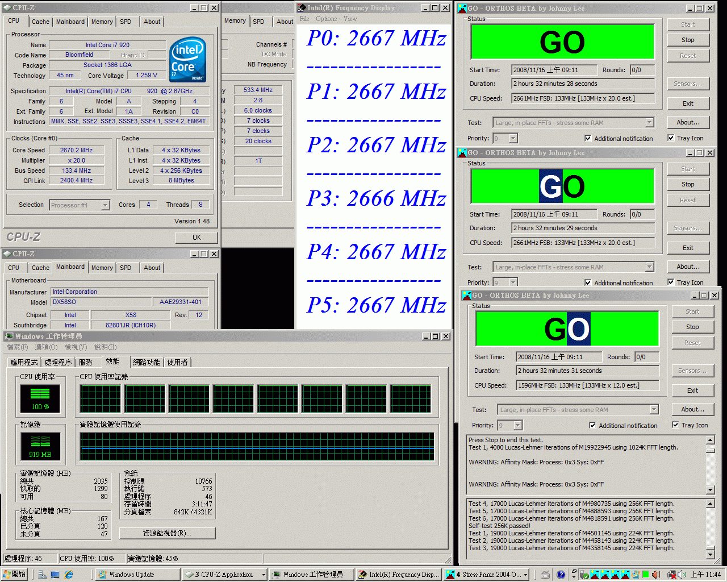The height and width of the screenshot is (582, 727).
Task: Open View menu in Intel Frequency Display
Action: click(350, 19)
